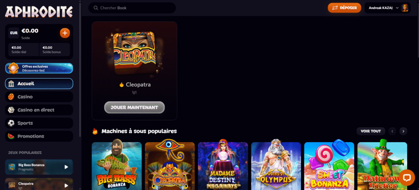419x190 pixels.
Task: Open the Casino menu item
Action: 39,97
